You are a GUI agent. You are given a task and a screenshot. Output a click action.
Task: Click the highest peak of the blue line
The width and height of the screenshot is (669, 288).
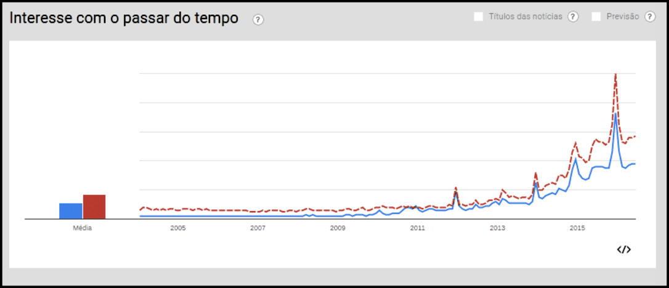(615, 114)
